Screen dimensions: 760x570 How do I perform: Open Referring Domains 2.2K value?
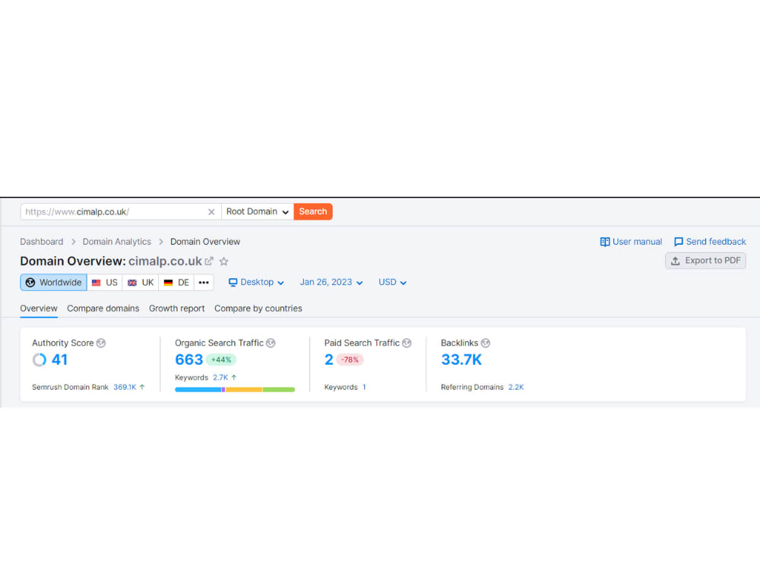tap(516, 388)
